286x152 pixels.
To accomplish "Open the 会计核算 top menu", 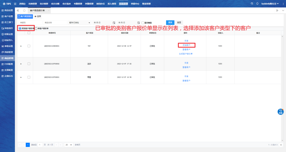I will coord(44,4).
